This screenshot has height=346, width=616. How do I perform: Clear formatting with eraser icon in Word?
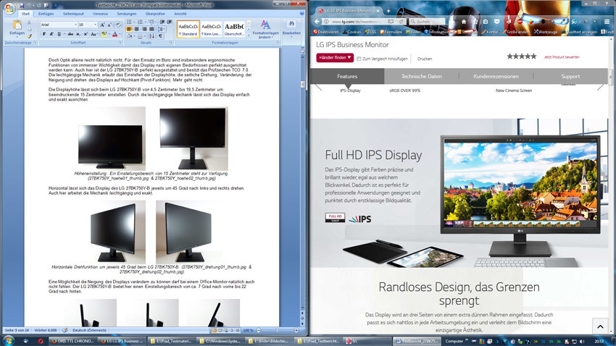coord(117,25)
